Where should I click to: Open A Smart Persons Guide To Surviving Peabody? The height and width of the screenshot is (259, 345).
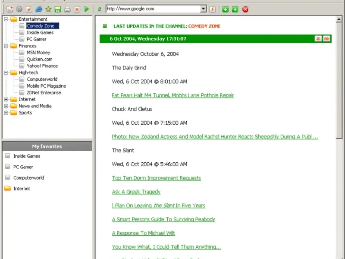tap(163, 219)
